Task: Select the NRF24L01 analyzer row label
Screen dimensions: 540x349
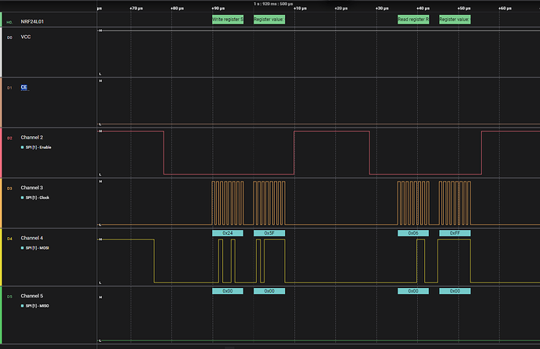Action: (32, 22)
